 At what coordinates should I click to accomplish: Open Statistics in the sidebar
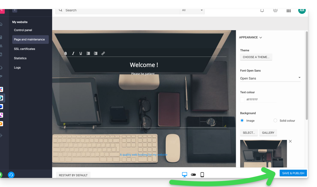[20, 58]
